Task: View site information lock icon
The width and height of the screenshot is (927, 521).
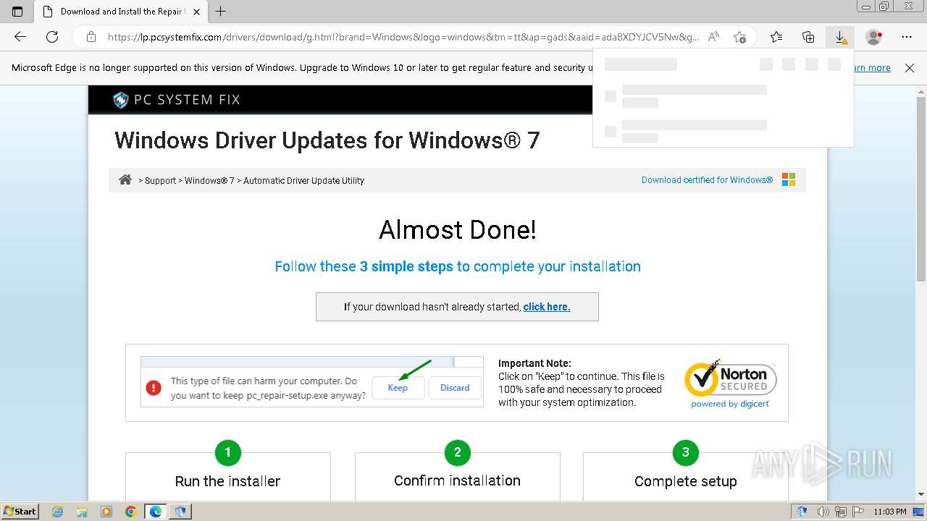Action: pos(91,37)
